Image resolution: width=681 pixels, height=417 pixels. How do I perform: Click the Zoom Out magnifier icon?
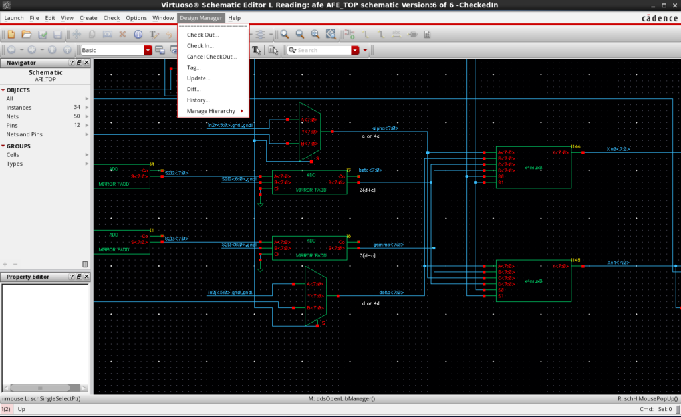[300, 35]
